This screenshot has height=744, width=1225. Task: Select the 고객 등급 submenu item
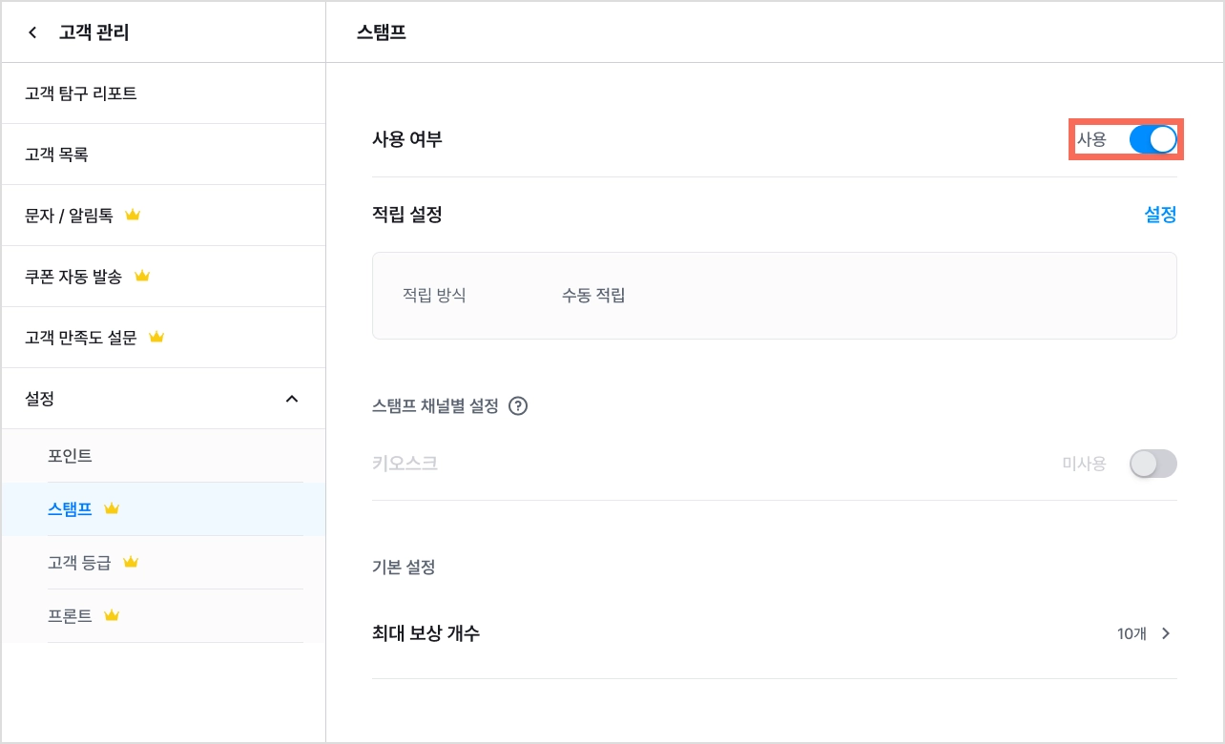163,563
